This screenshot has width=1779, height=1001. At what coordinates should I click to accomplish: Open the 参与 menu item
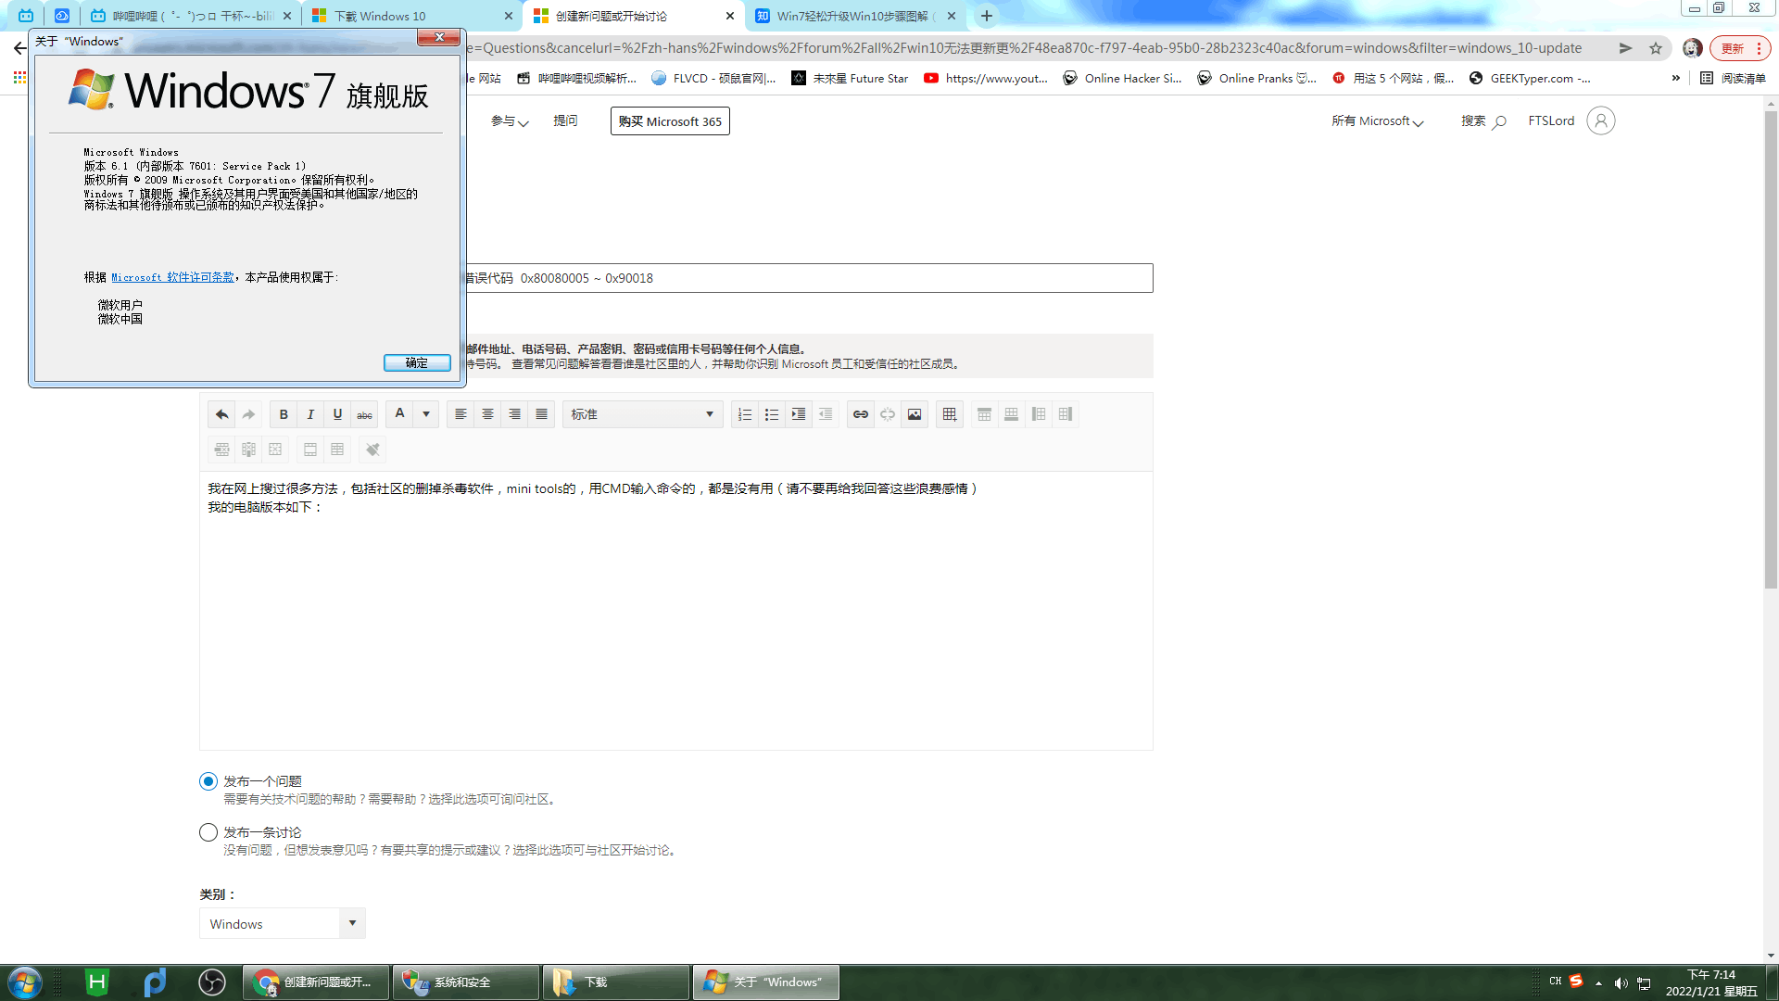509,120
